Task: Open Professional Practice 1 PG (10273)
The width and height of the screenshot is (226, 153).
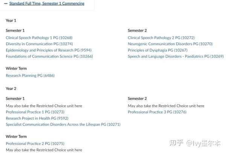Action: pos(35,112)
